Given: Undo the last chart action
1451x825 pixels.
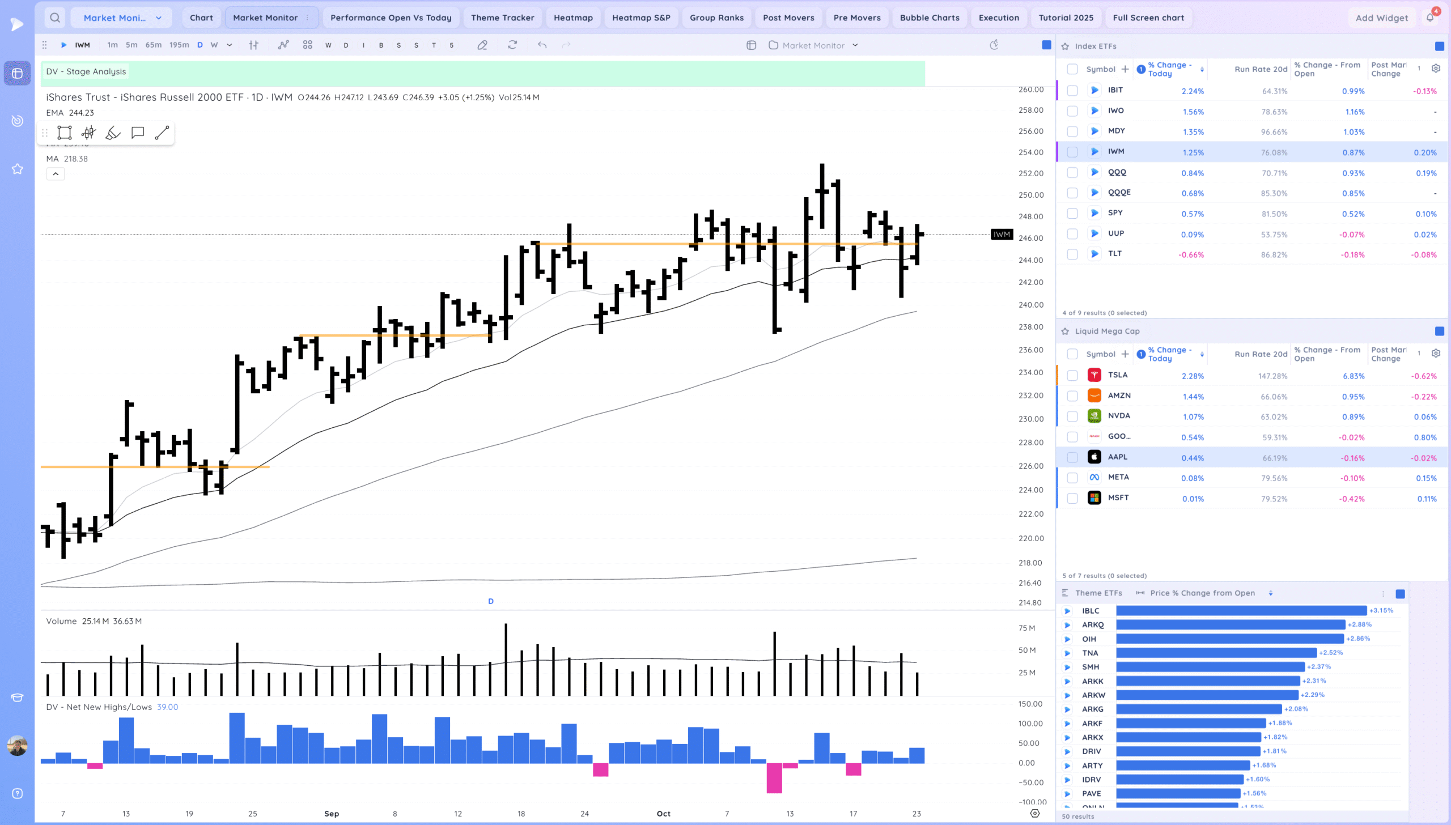Looking at the screenshot, I should tap(542, 45).
